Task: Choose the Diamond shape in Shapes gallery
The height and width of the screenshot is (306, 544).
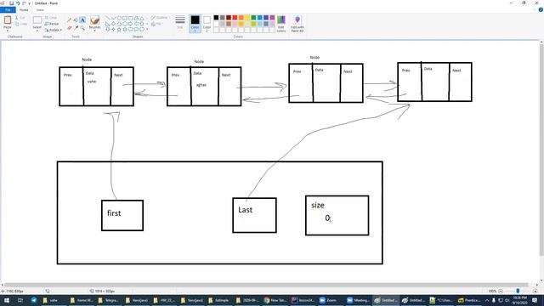Action: (113, 24)
